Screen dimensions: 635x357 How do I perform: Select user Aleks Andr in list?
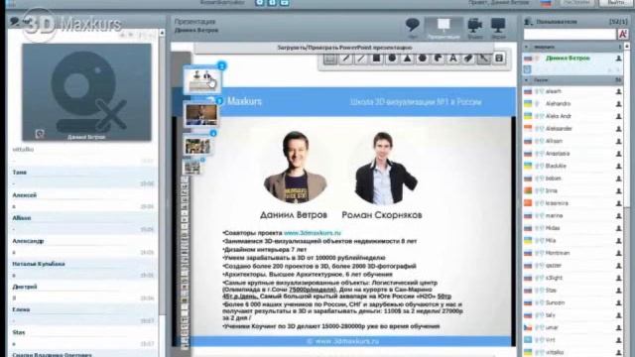click(573, 116)
